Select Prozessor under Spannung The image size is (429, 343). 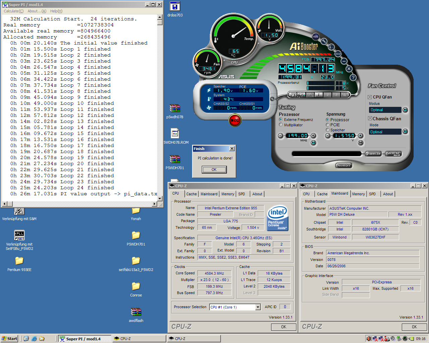[327, 120]
